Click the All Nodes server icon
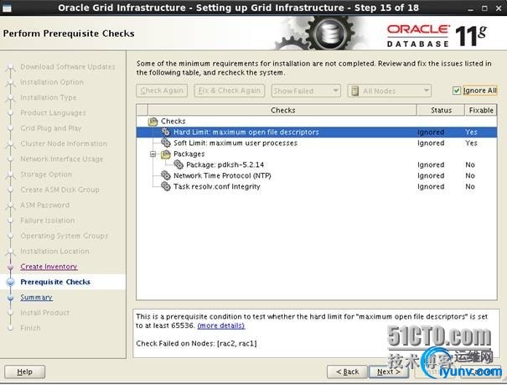The height and width of the screenshot is (385, 507). (x=354, y=91)
